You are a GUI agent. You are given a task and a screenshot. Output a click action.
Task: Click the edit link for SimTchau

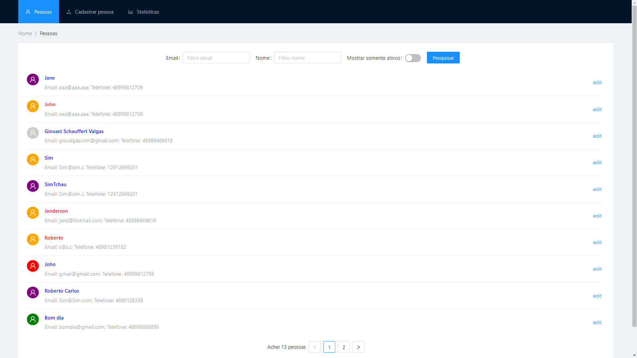point(597,189)
